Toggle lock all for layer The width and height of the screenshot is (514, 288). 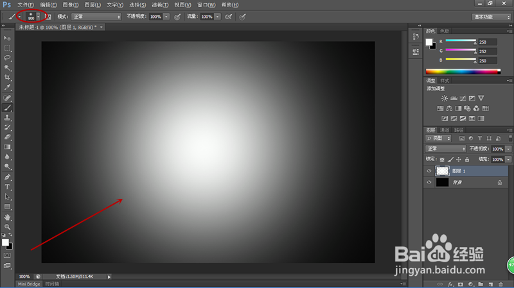pos(467,159)
